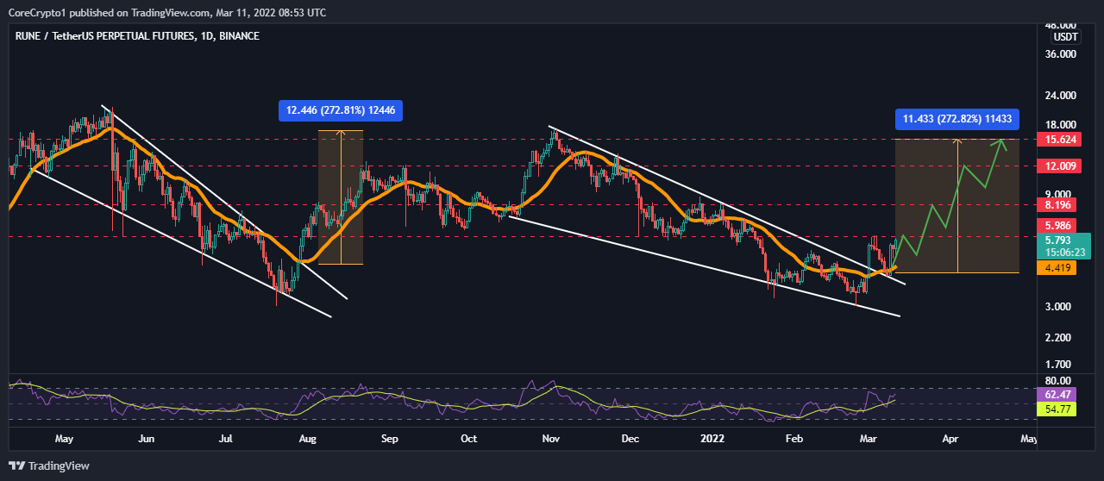Click the current price 5.793 label
The image size is (1104, 481).
pos(1058,241)
